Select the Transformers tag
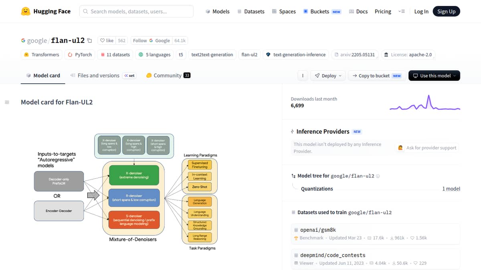481x270 pixels. point(42,54)
